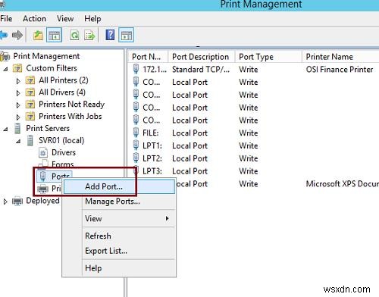
Task: Click the Deployed Printers node icon
Action: point(17,201)
